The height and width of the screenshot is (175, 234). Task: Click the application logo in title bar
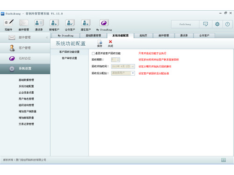[x=2, y=14]
